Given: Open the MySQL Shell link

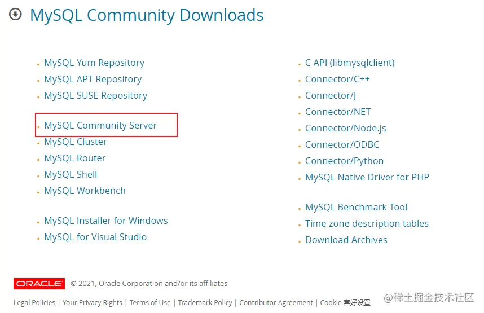Looking at the screenshot, I should 71,174.
